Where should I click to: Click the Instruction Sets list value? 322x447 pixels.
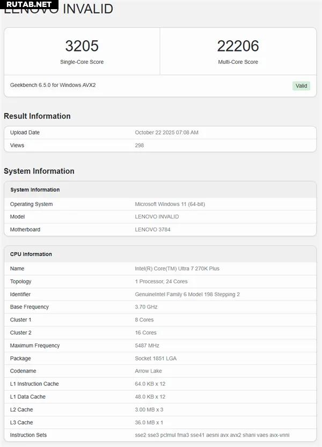point(212,435)
